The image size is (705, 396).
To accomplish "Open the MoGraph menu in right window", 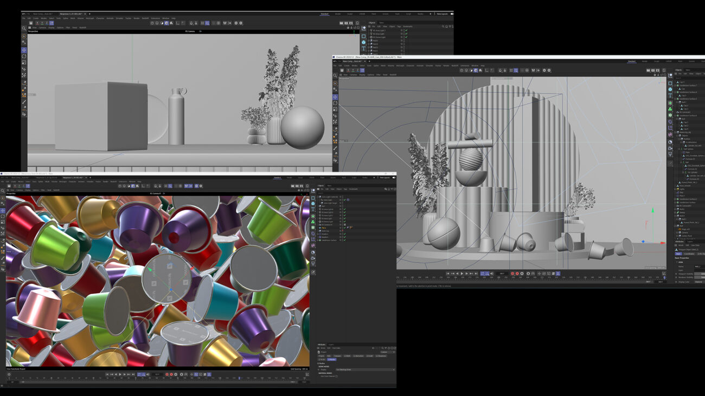I will coord(400,66).
